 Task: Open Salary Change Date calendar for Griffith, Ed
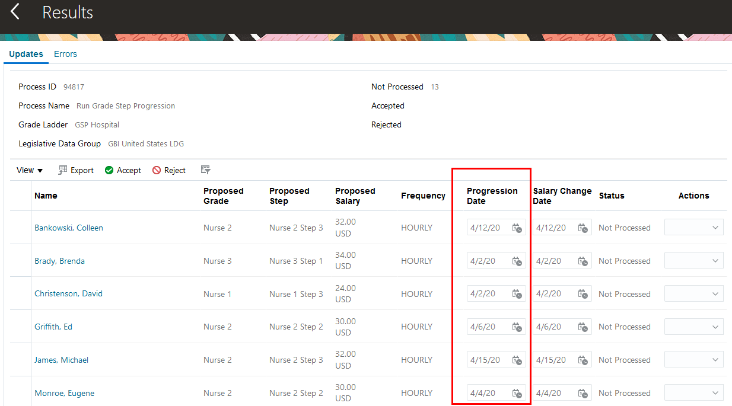583,327
